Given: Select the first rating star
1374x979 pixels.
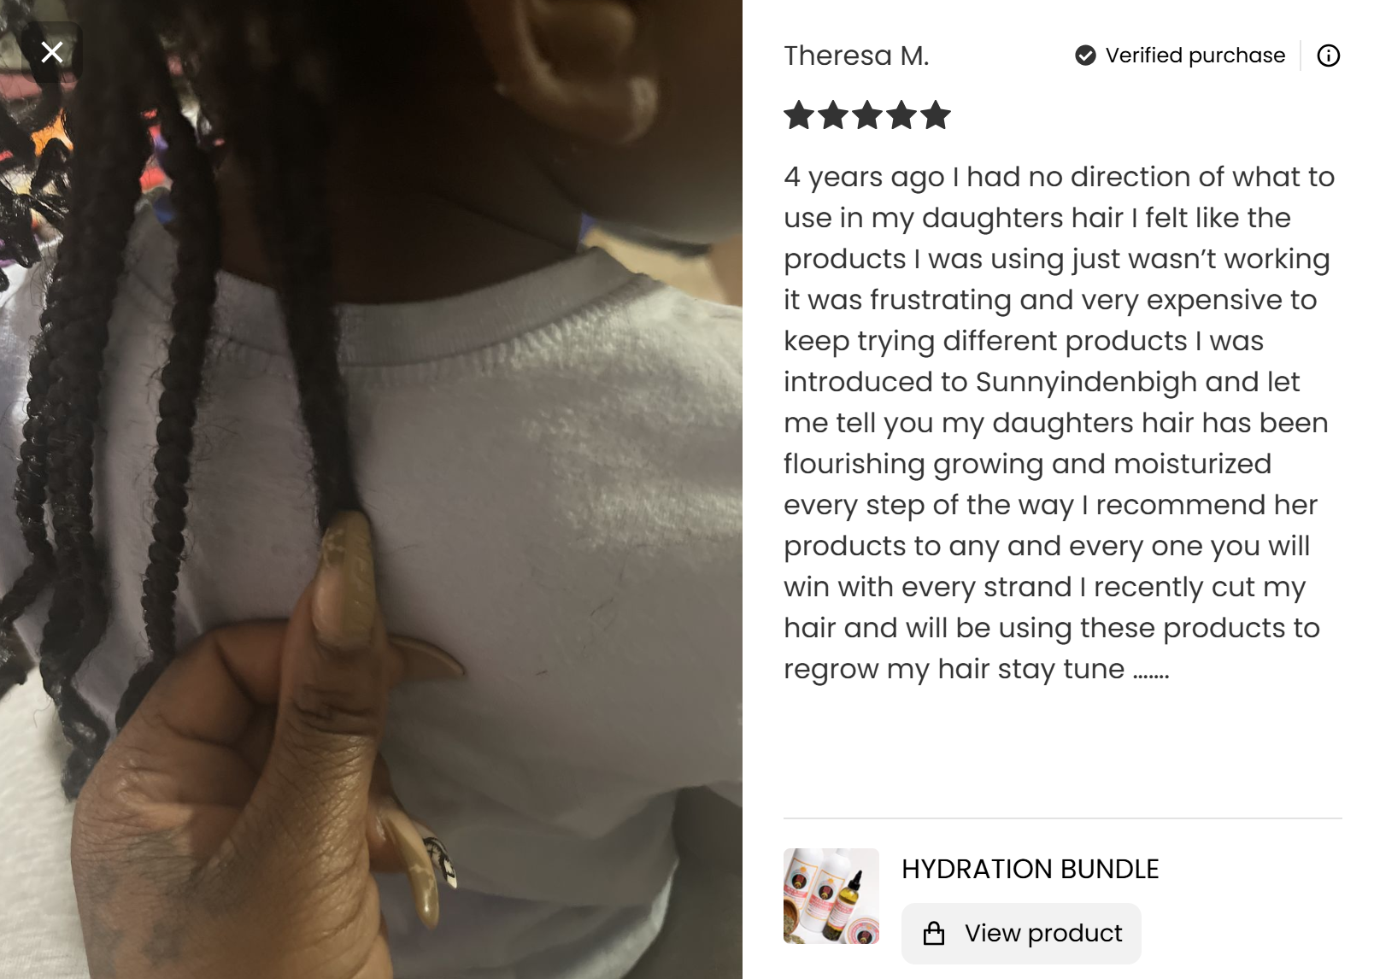Looking at the screenshot, I should 799,115.
